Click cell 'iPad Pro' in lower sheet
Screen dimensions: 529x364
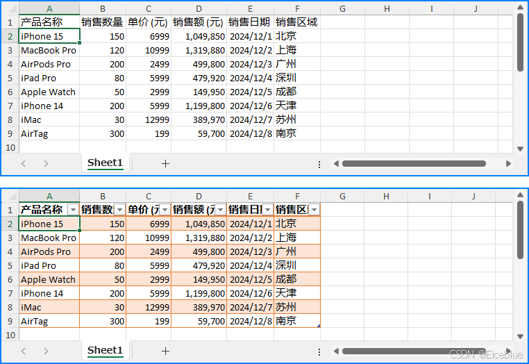point(49,266)
